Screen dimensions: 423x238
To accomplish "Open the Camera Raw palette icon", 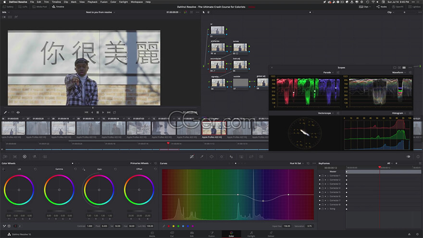I will pyautogui.click(x=5, y=157).
